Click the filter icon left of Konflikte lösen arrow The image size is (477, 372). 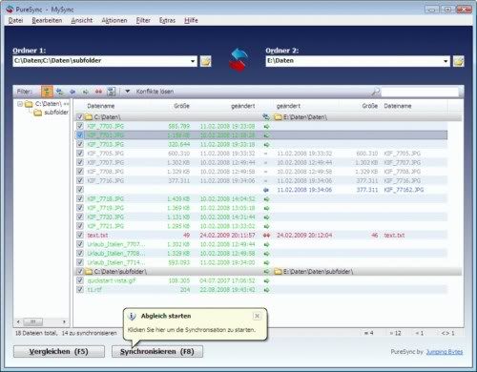(112, 92)
